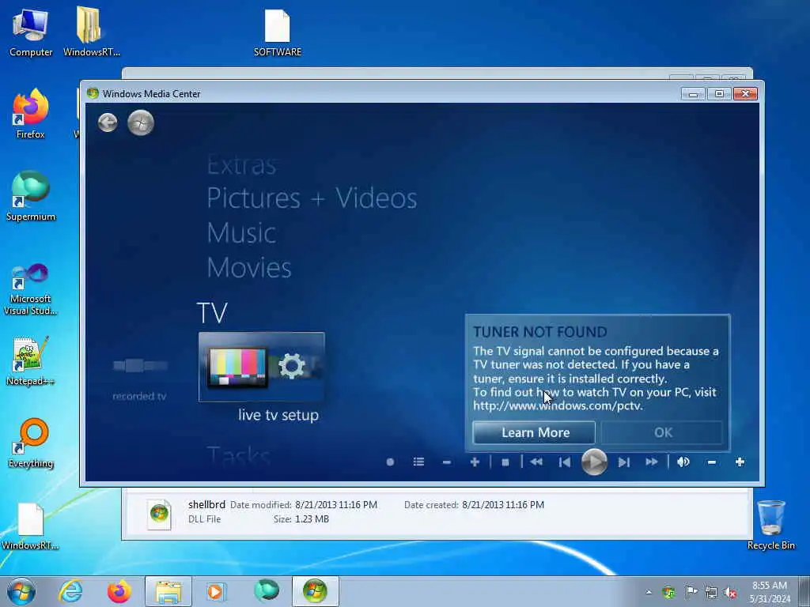The image size is (810, 607).
Task: Open the Computer desktop icon
Action: (x=31, y=32)
